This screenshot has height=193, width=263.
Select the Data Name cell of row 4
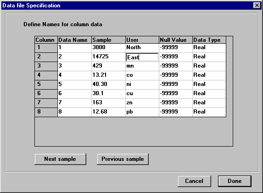coord(74,75)
